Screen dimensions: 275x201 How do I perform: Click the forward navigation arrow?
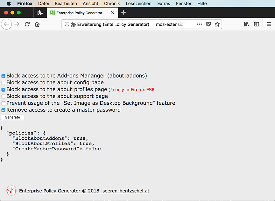pyautogui.click(x=17, y=24)
